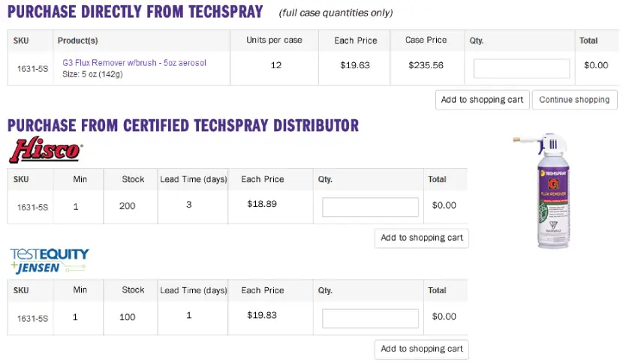Click the Hisco $18.89 each price
Viewport: 623px width, 363px height.
tap(262, 204)
